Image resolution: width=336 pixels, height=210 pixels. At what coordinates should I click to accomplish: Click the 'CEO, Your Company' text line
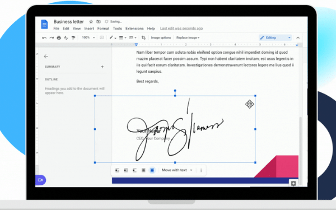pyautogui.click(x=153, y=138)
